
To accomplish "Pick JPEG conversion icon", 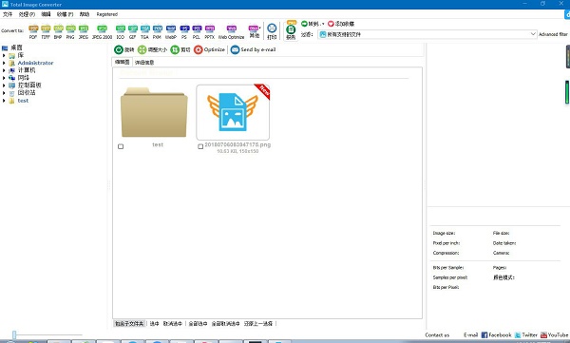I will pyautogui.click(x=84, y=31).
